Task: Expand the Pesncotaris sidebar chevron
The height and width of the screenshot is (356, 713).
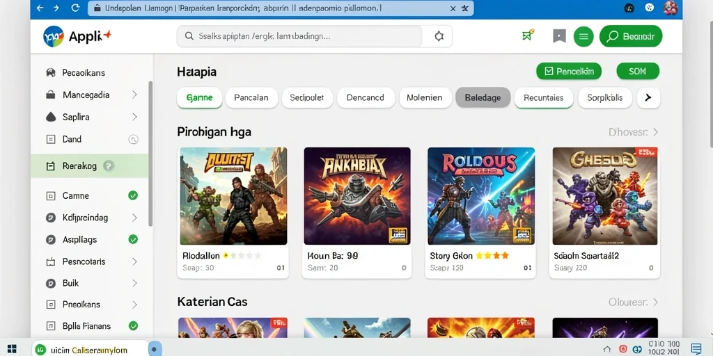Action: 134,261
